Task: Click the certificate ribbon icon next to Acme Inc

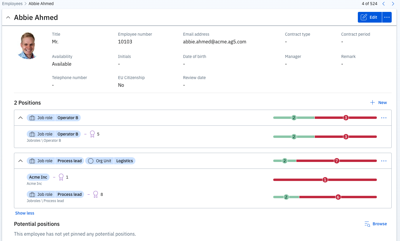Action: pyautogui.click(x=61, y=177)
